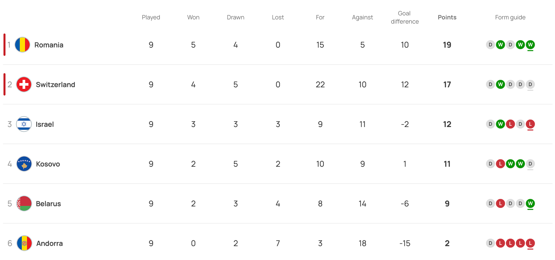Open the Kosovo team link

point(48,164)
